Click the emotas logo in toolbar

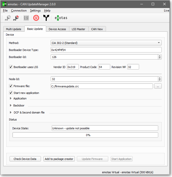61,18
